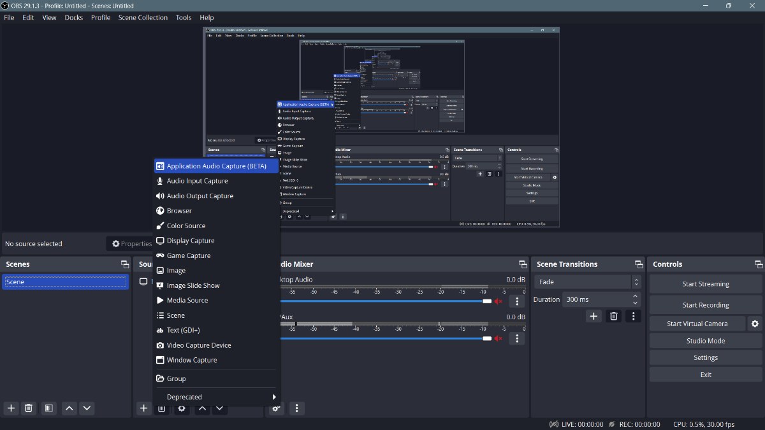Viewport: 765px width, 430px height.
Task: Float the Scene Transitions dock
Action: click(639, 264)
